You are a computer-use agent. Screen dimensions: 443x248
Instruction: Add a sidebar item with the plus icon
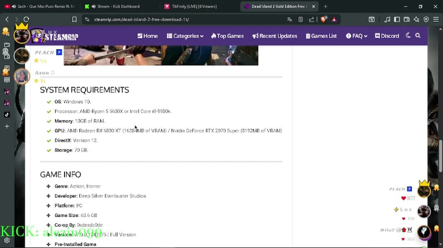point(7,126)
